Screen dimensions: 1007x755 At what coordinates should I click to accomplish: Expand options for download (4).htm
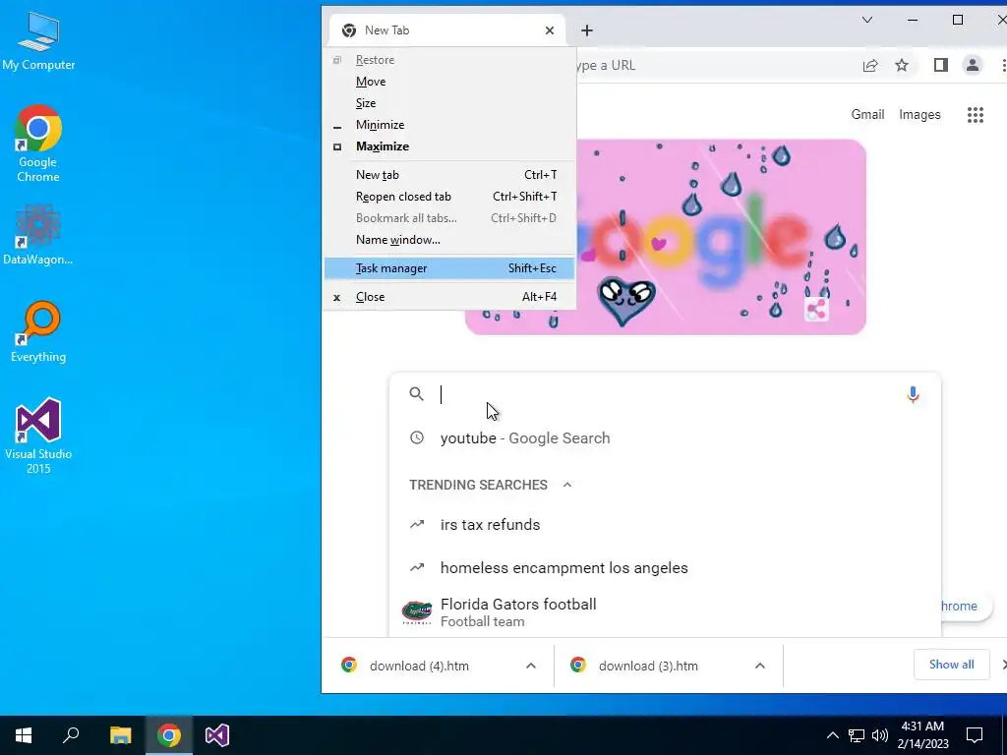[x=531, y=667]
